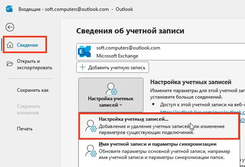Open the Сведения tab
The width and height of the screenshot is (245, 167).
(x=25, y=45)
